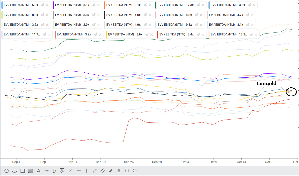Screen dimensions: 299x176
Task: Select the arc drawing tool
Action: pos(15,171)
